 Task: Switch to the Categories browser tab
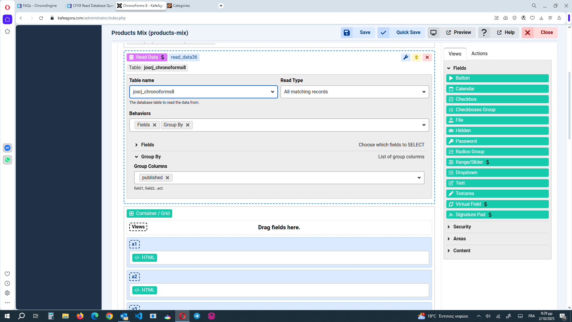click(182, 5)
